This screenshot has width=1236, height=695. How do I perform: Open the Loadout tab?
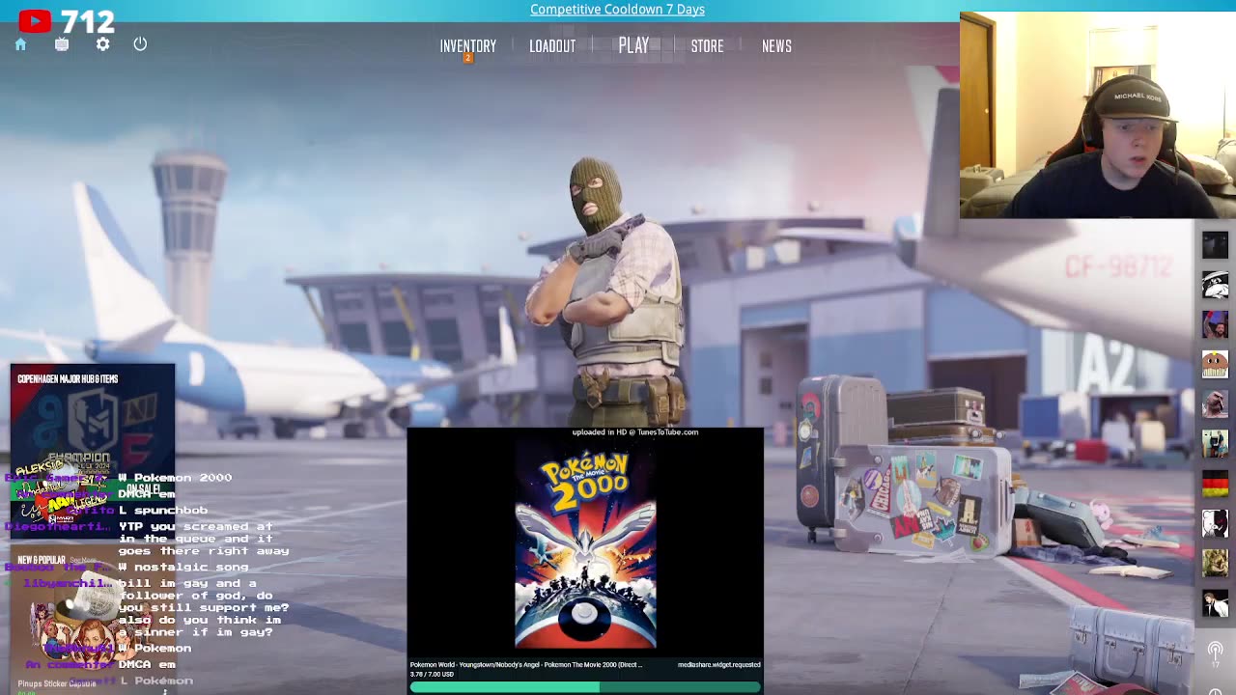tap(552, 46)
